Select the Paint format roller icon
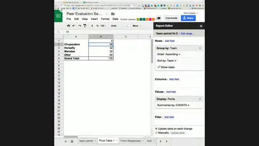Screen dimensions: 259x146 [85, 26]
